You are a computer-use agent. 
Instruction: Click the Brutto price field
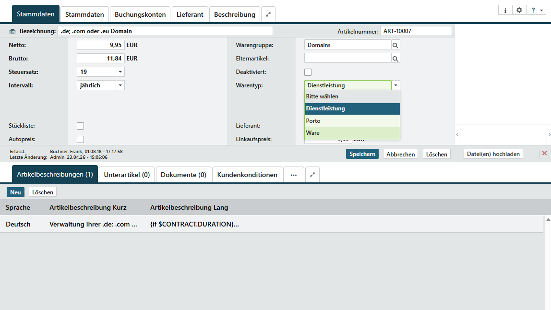(x=100, y=59)
